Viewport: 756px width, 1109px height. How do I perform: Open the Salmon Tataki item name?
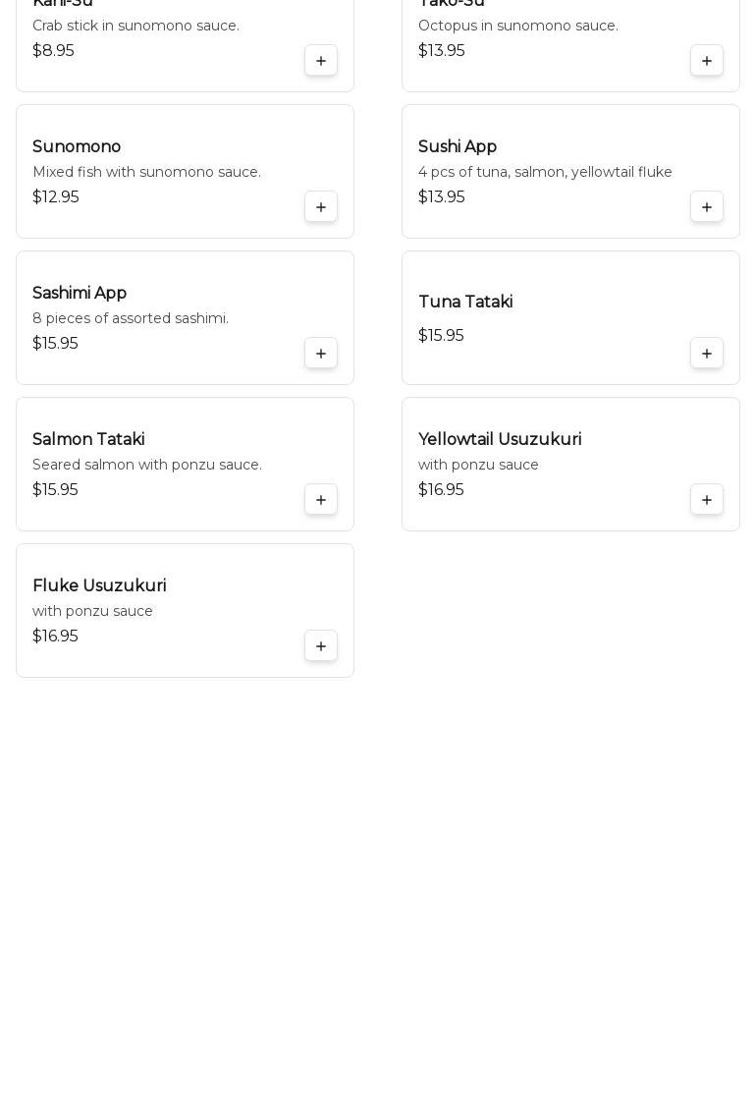point(88,440)
